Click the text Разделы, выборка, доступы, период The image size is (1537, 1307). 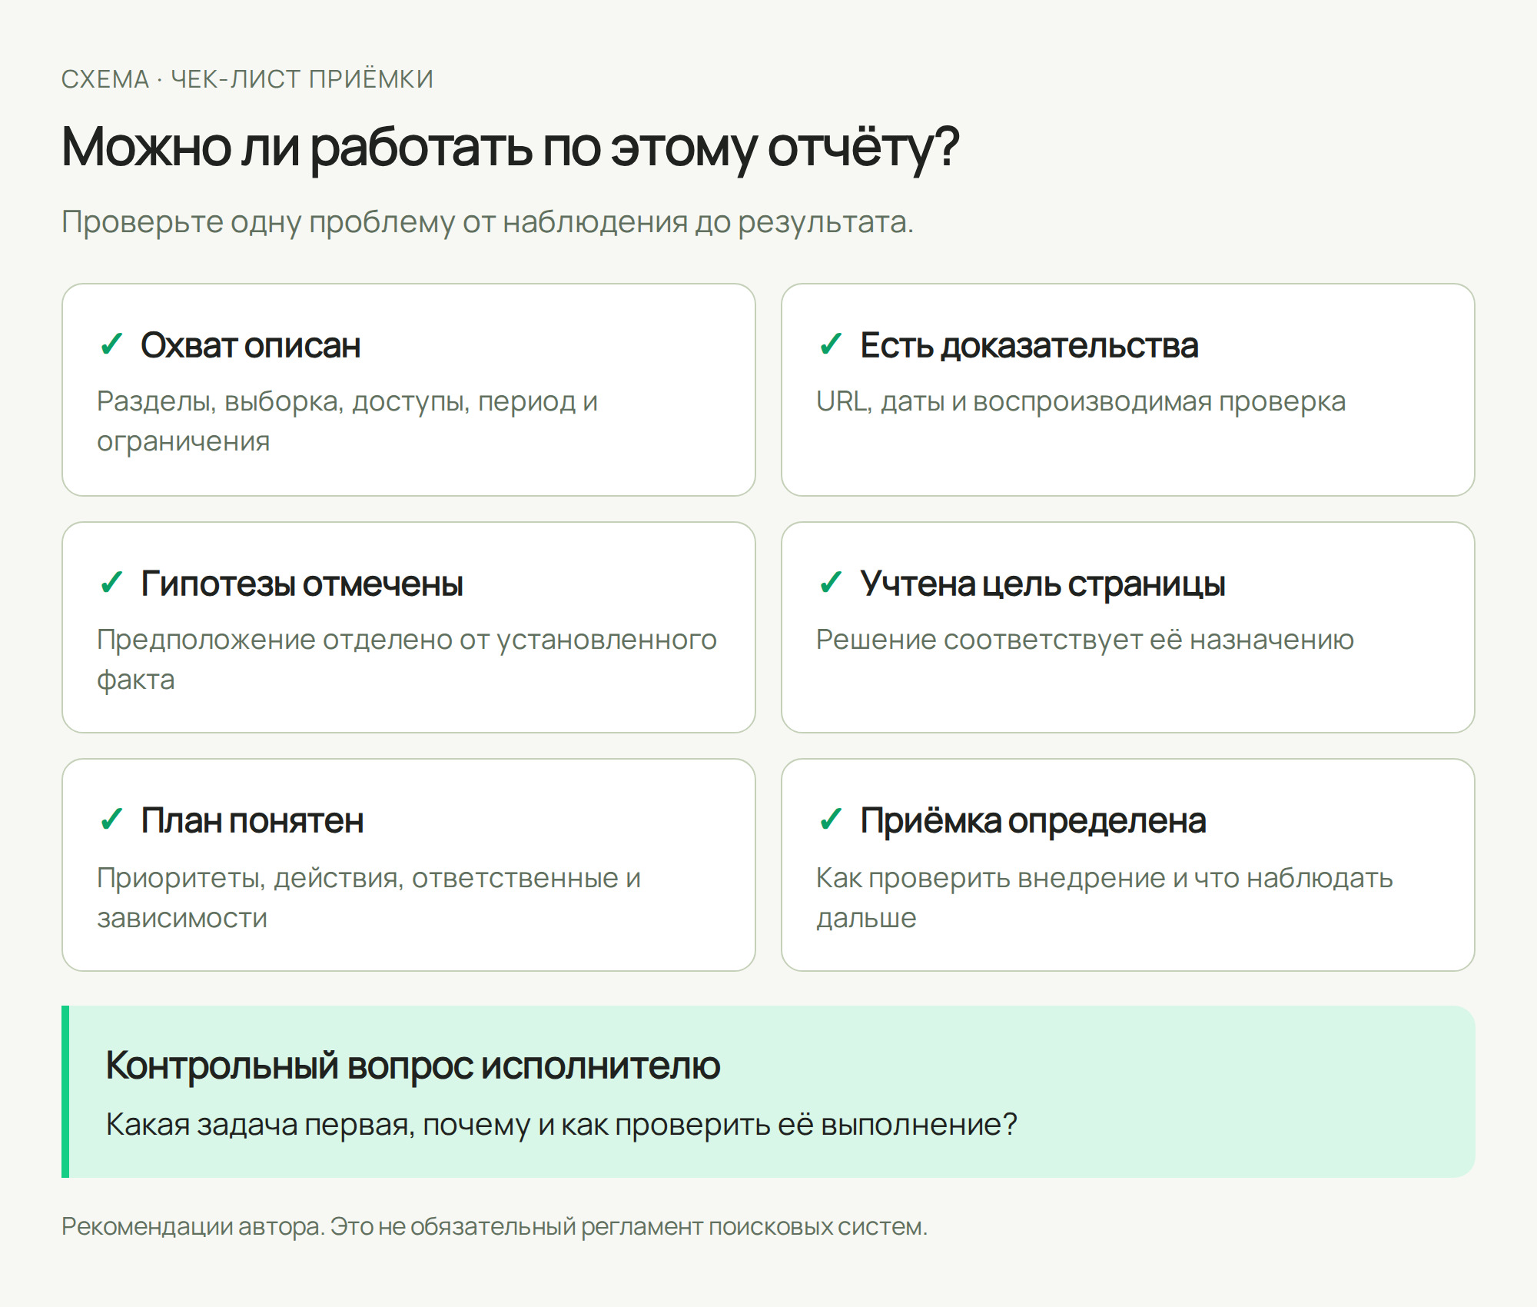coord(337,402)
